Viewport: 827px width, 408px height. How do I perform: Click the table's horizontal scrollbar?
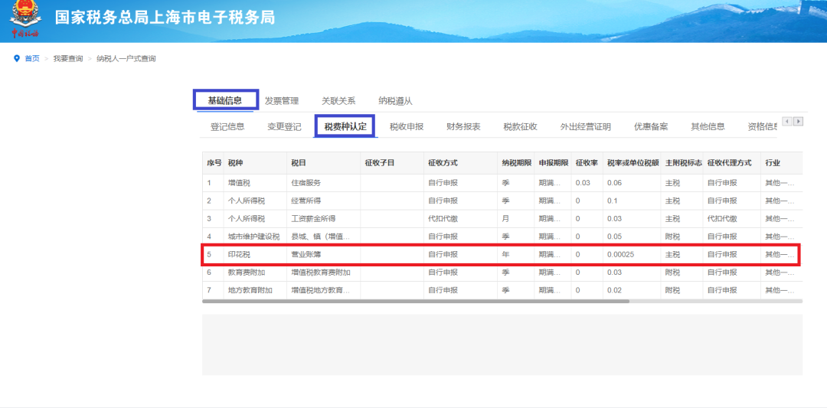416,301
